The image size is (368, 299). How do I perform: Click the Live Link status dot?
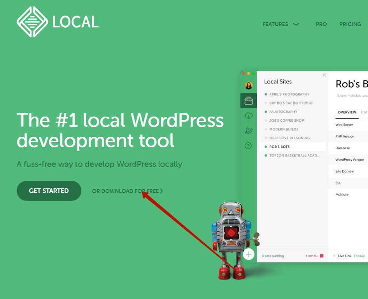334,256
